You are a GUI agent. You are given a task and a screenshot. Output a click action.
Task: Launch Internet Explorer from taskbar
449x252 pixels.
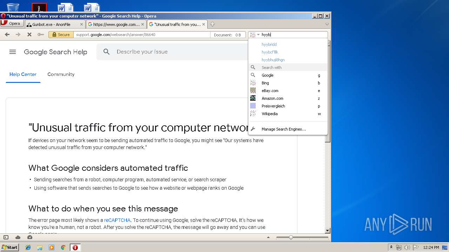click(x=28, y=247)
